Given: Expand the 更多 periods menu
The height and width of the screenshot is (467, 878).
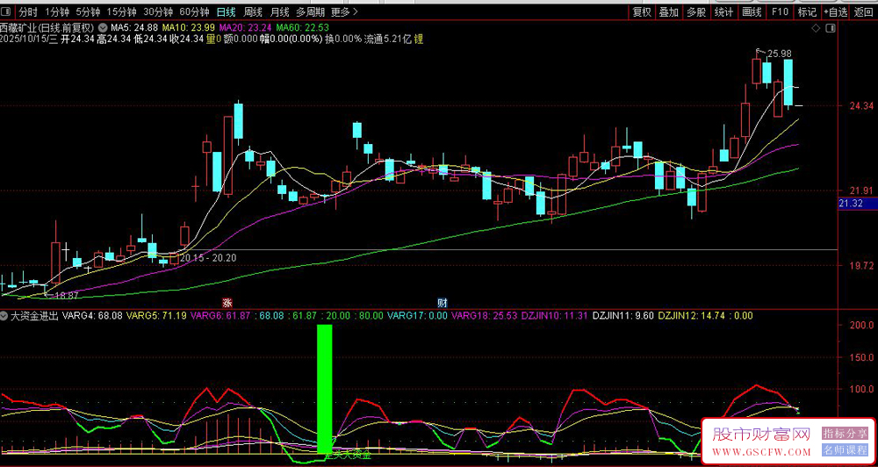Looking at the screenshot, I should coord(343,12).
